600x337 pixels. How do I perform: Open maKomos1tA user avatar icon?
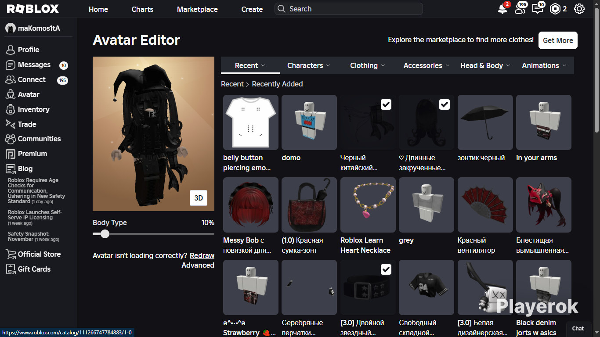[x=11, y=28]
